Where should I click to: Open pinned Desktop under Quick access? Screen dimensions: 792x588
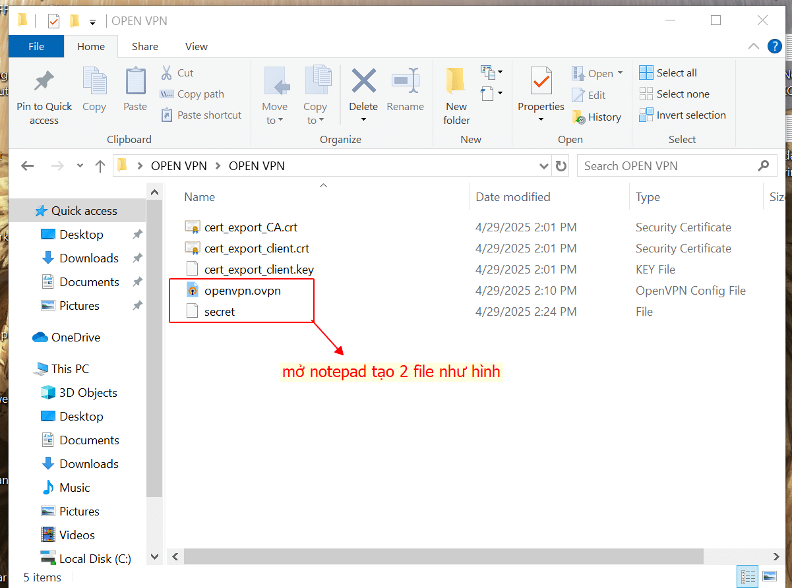click(x=81, y=235)
